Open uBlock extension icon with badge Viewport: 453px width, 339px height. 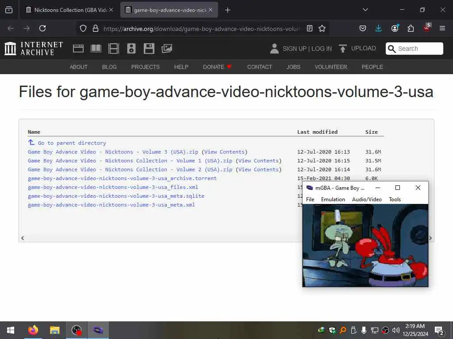(427, 28)
